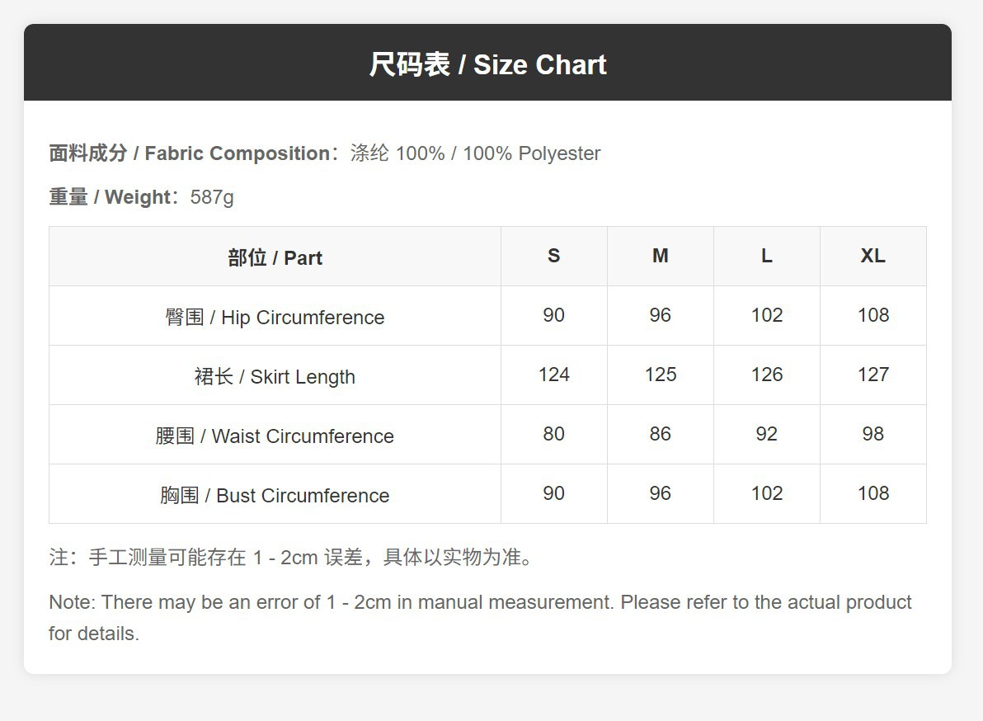Click the Skirt Length row label
The height and width of the screenshot is (721, 983).
[x=275, y=377]
